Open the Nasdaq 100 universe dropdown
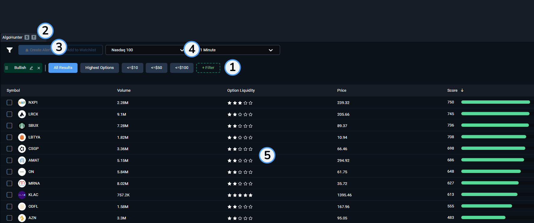534x223 pixels. (x=148, y=50)
